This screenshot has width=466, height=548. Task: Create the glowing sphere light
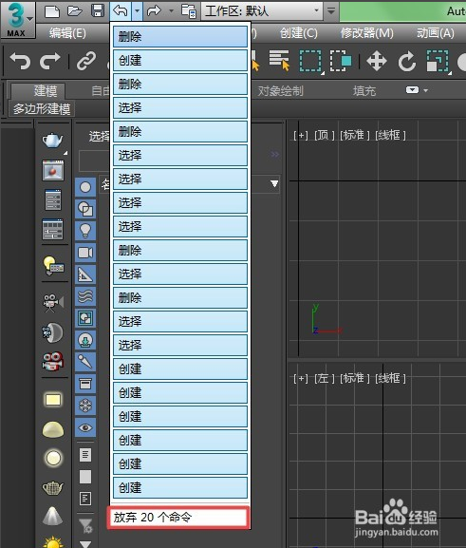pyautogui.click(x=53, y=458)
